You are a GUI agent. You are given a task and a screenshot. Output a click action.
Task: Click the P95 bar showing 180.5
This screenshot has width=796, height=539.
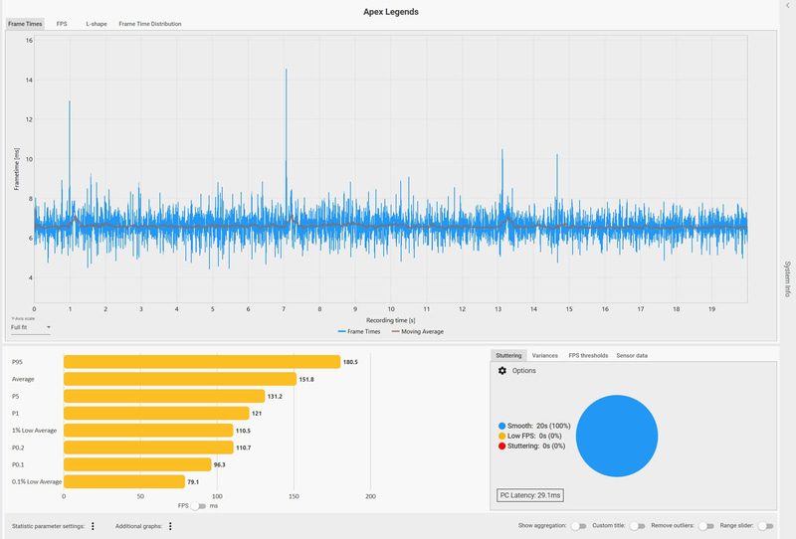(202, 362)
